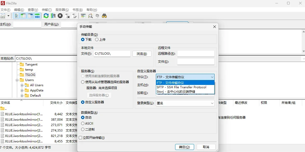Sort by 文件名 column header

pyautogui.click(x=21, y=103)
